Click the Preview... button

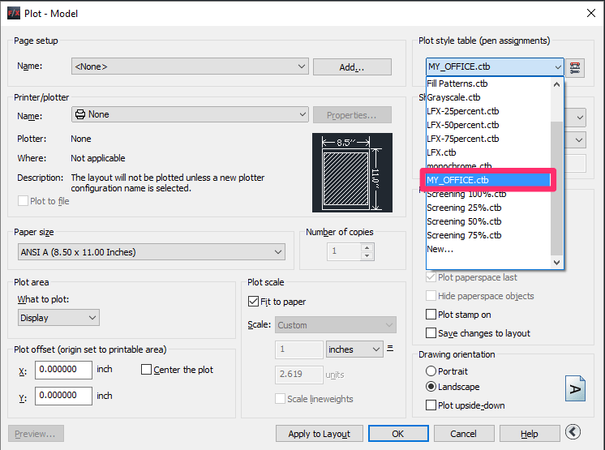pyautogui.click(x=36, y=434)
